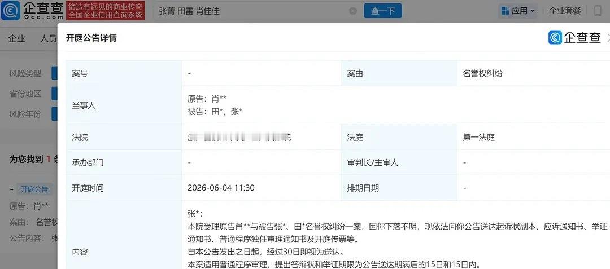Select the 被告：田*，张* text

[x=215, y=112]
